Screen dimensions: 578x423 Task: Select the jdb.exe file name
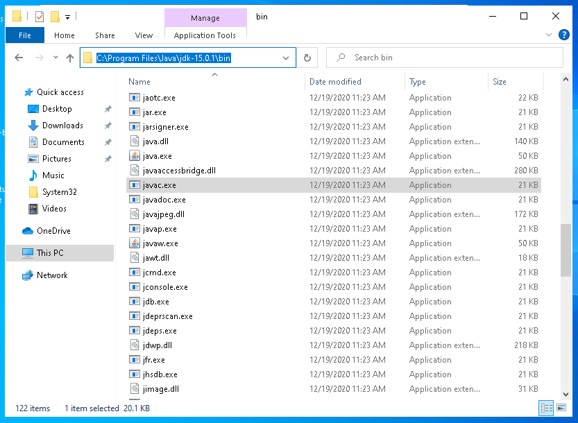click(x=156, y=302)
